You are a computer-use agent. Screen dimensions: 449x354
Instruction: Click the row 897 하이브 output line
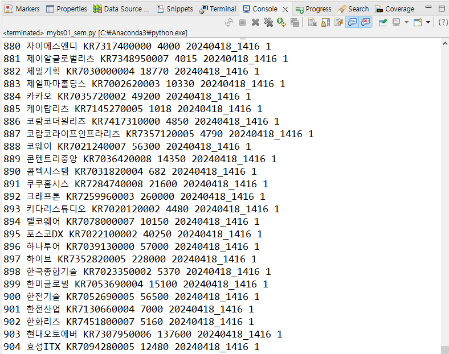point(130,259)
